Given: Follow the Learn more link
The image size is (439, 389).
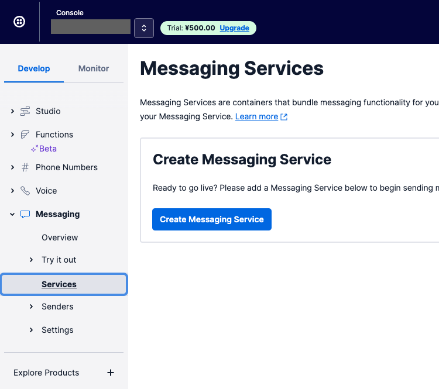Looking at the screenshot, I should (256, 116).
